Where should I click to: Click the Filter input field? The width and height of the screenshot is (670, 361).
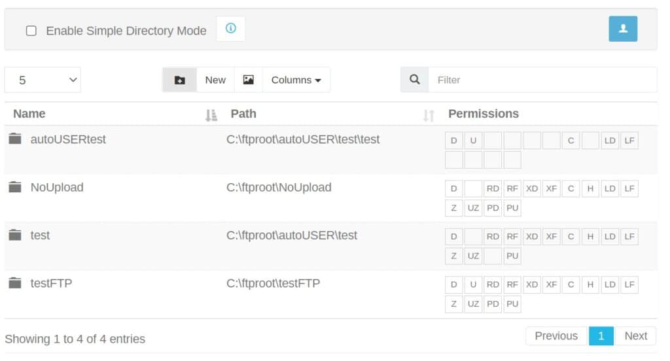[542, 80]
